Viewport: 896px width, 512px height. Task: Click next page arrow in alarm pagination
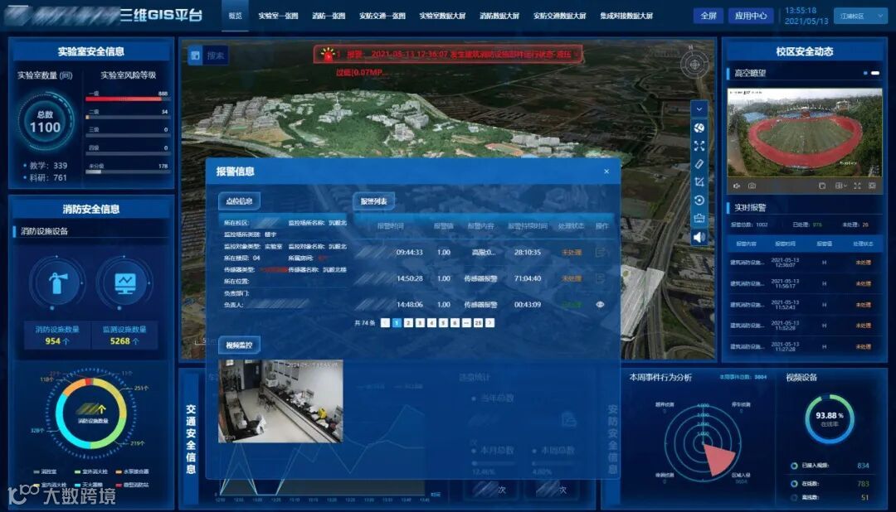click(489, 323)
